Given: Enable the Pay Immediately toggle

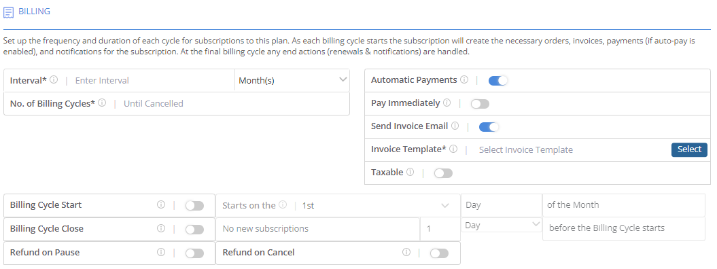Looking at the screenshot, I should point(480,104).
